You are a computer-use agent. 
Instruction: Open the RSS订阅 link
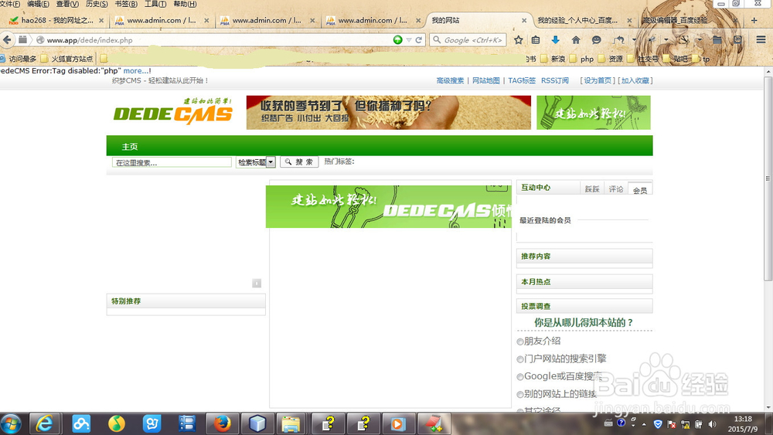554,80
